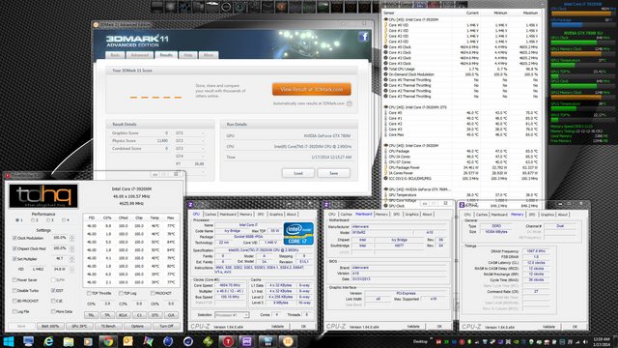Click the red T ThrottleStop taskbar icon
The height and width of the screenshot is (348, 618).
click(x=228, y=341)
